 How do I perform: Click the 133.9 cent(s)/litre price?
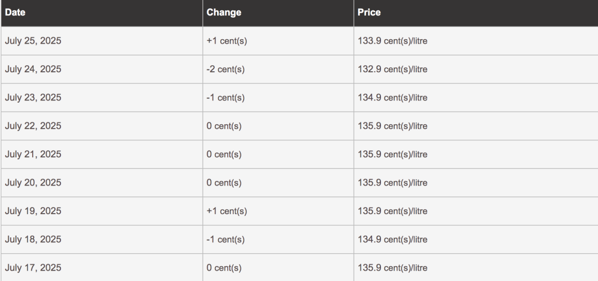point(393,41)
